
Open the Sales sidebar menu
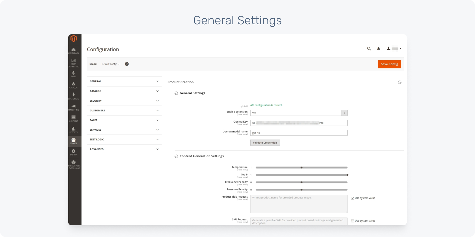[x=73, y=74]
